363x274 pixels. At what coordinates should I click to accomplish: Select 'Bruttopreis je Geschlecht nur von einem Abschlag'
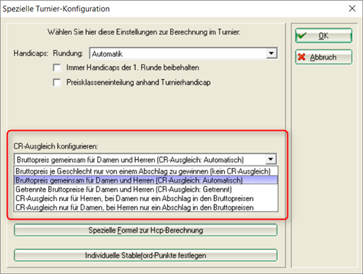pyautogui.click(x=146, y=171)
